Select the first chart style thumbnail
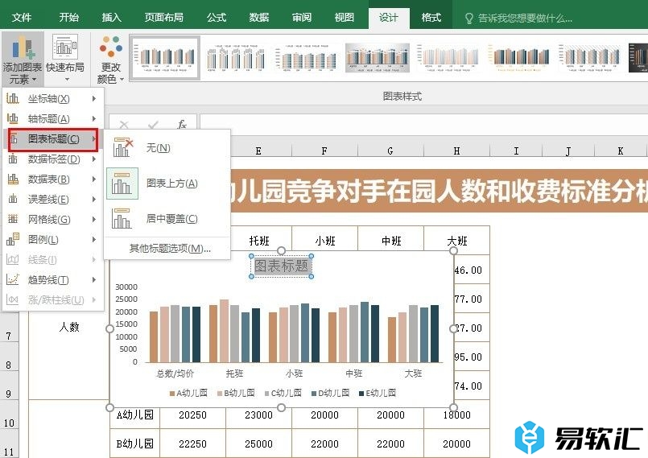Viewport: 648px width, 458px height. 166,58
